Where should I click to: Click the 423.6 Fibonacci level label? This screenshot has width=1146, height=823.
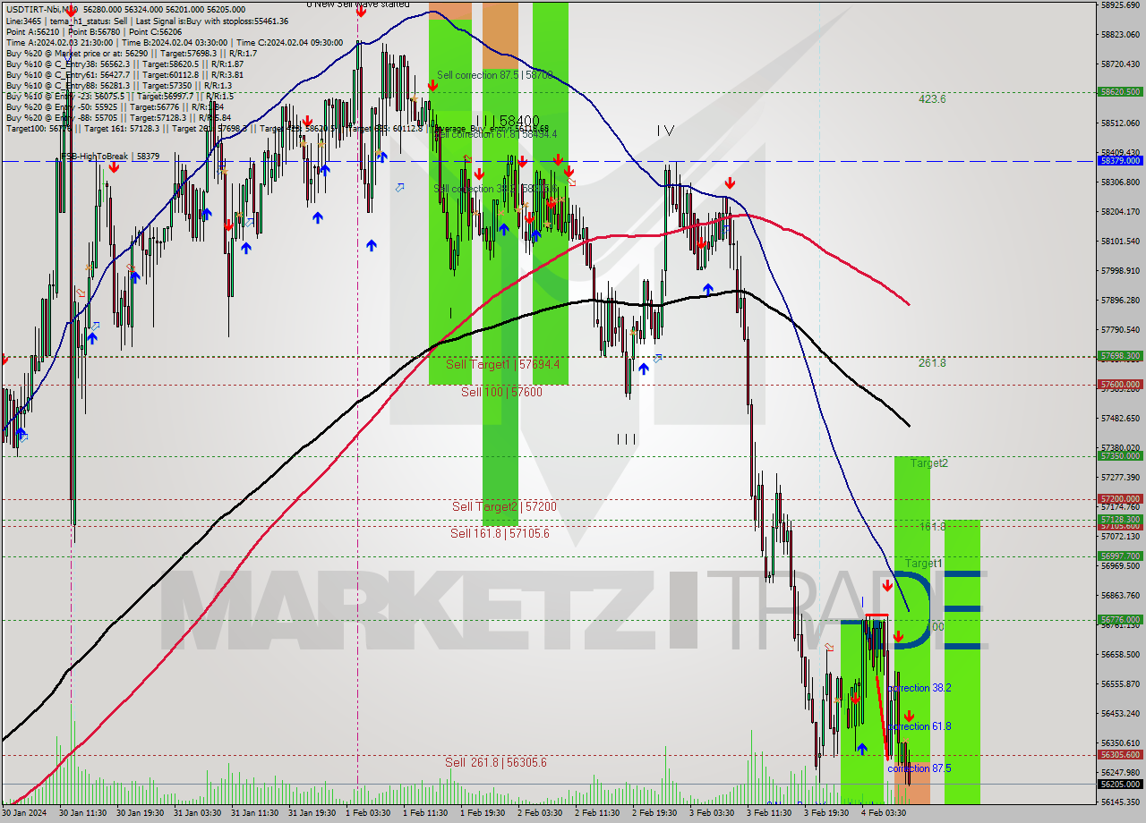[x=932, y=99]
